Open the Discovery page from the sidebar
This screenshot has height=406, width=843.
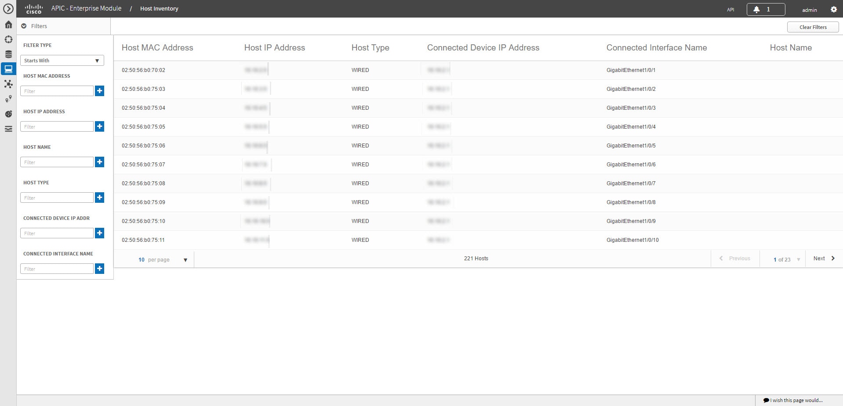[8, 40]
